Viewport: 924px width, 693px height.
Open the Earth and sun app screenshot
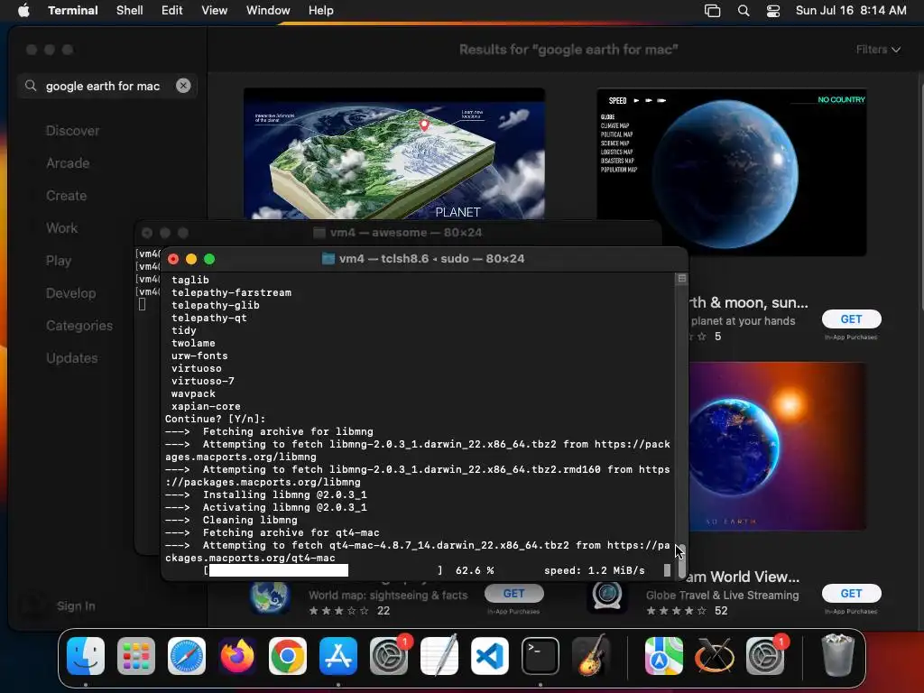[x=777, y=446]
